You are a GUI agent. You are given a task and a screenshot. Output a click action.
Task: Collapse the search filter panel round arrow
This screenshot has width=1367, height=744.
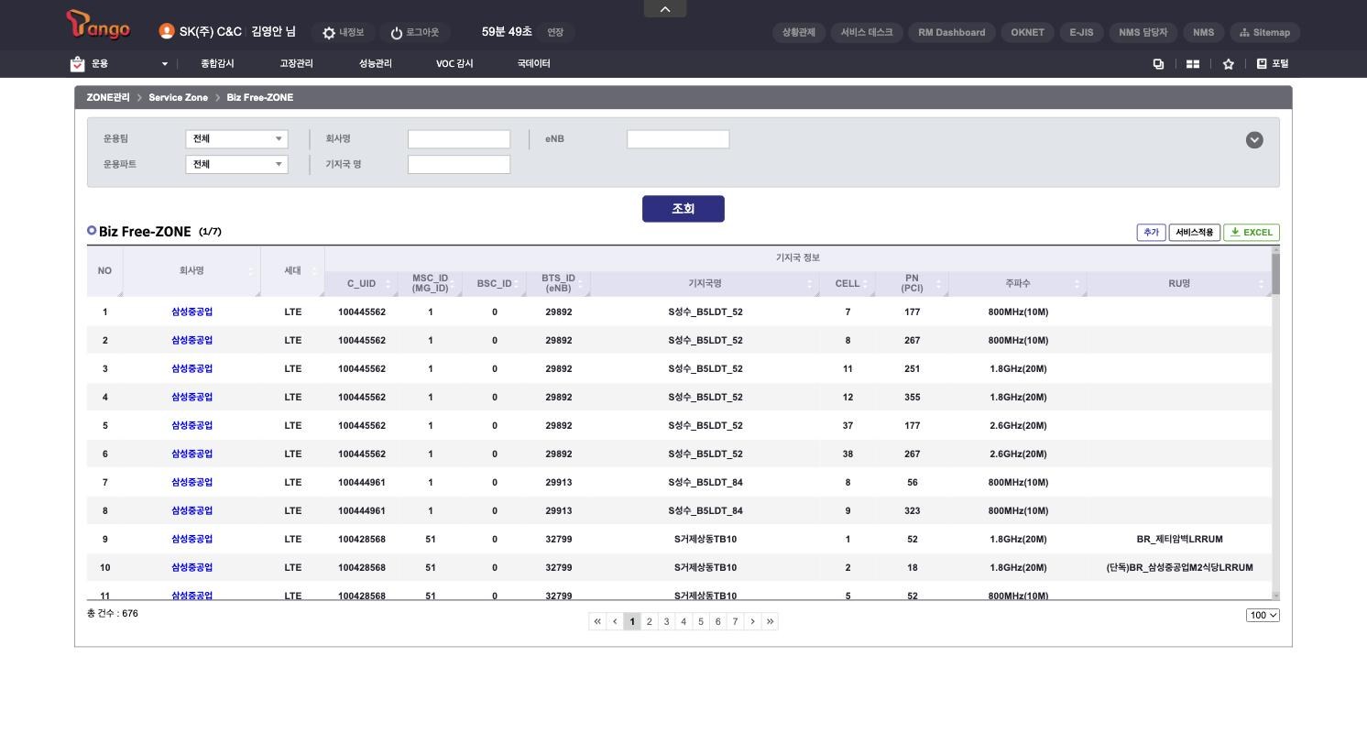click(1254, 140)
